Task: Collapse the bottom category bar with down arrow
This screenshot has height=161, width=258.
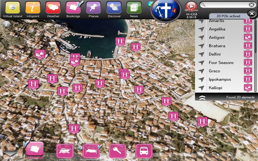Action: [10, 153]
